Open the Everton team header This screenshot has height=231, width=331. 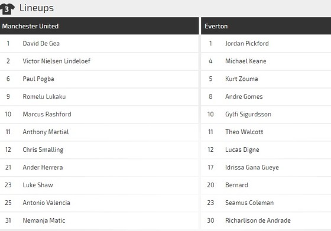(266, 26)
